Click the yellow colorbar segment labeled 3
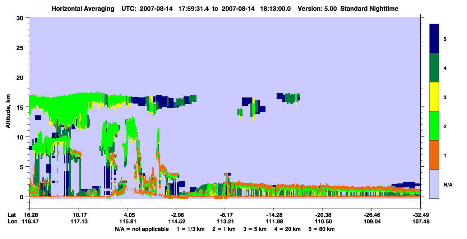This screenshot has width=467, height=239. click(434, 97)
